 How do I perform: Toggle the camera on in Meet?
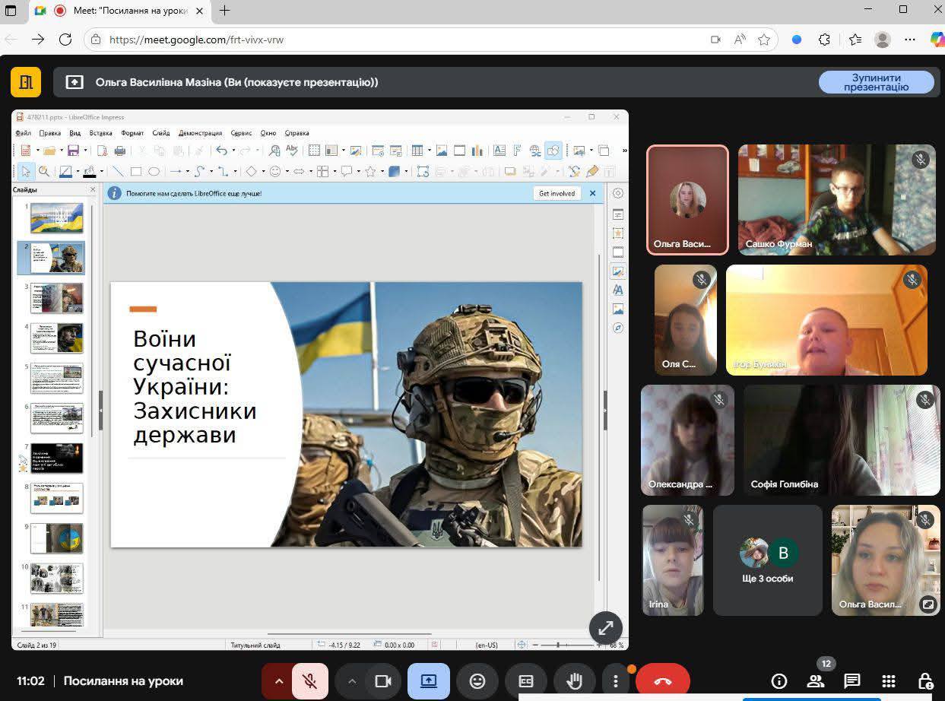383,681
